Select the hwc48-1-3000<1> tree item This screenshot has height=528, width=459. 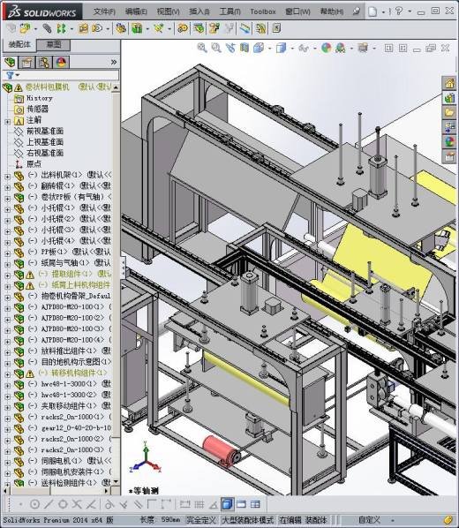coord(69,383)
